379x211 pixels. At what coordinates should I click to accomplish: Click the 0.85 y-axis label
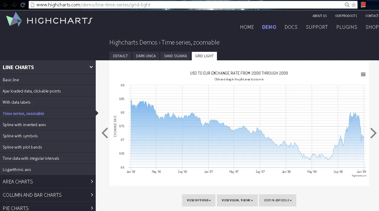click(122, 99)
